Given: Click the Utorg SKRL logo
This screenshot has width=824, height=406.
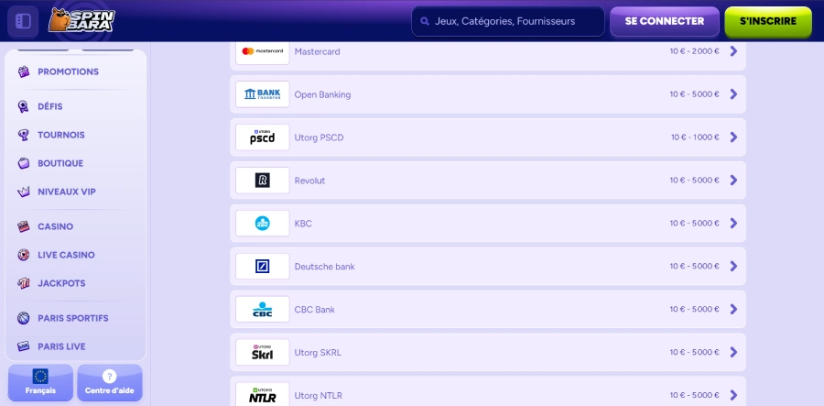Looking at the screenshot, I should click(263, 352).
